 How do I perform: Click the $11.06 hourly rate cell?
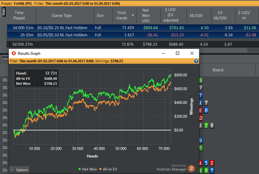[x=250, y=28]
